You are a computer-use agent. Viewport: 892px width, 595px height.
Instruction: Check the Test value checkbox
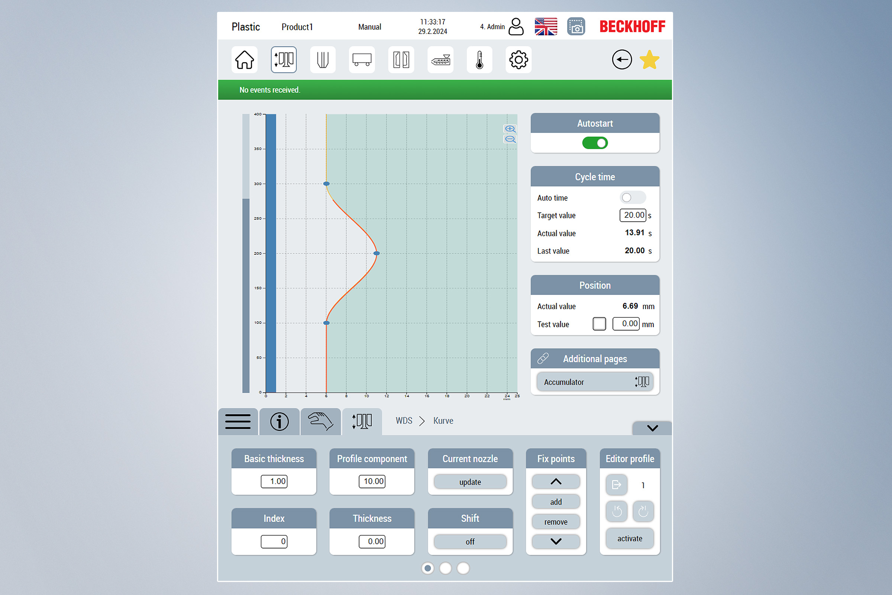point(599,324)
